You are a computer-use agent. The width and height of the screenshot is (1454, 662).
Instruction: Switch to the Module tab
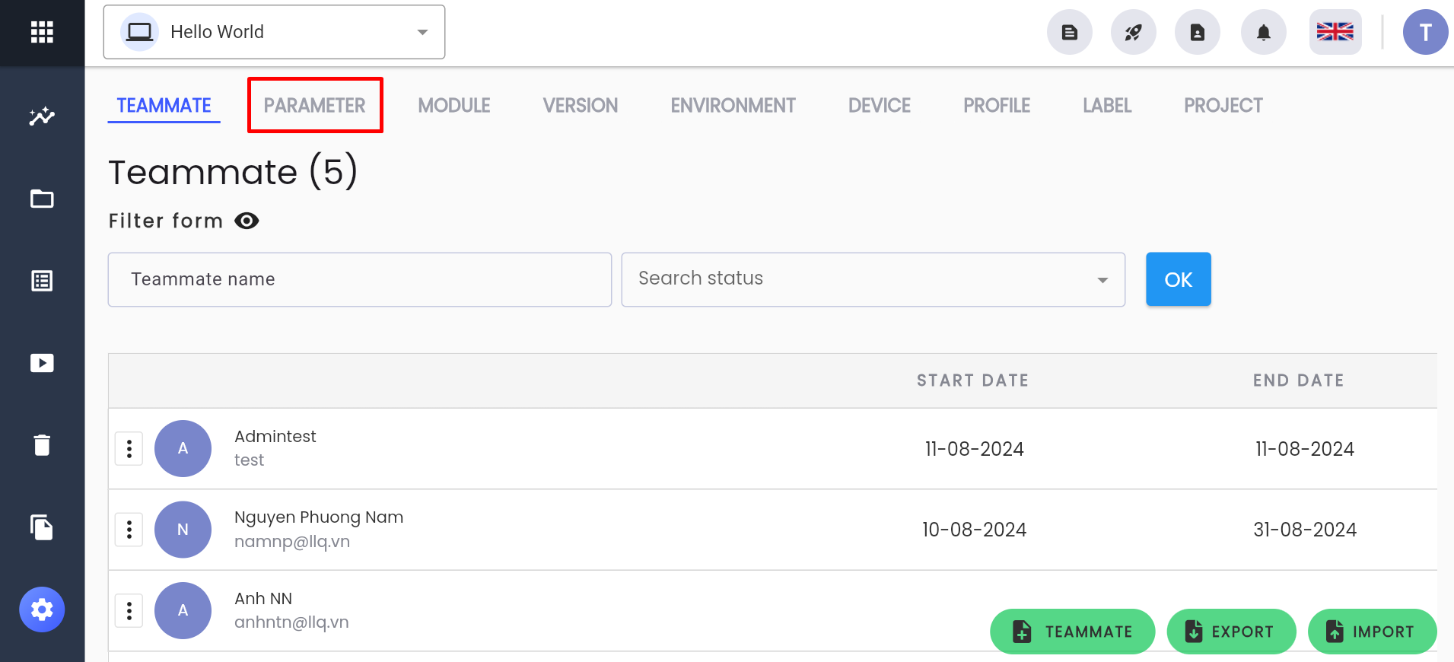454,106
